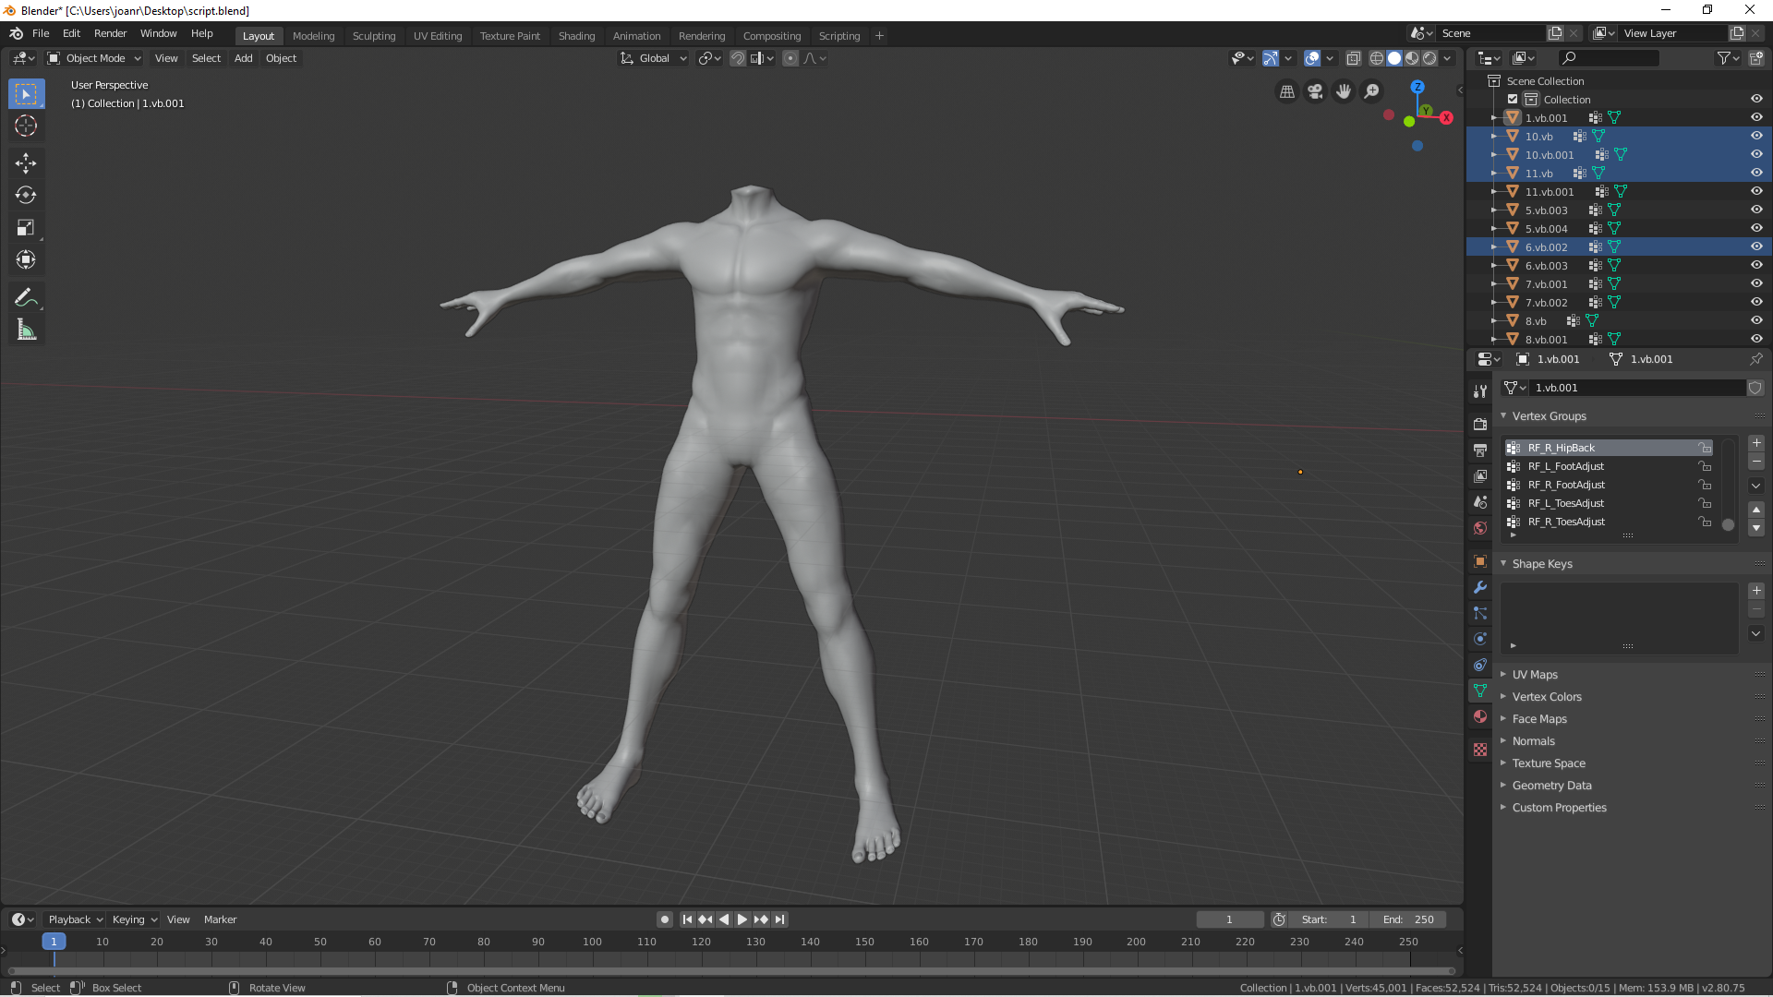Open the Global transform orientation dropdown
1773x997 pixels.
point(654,58)
